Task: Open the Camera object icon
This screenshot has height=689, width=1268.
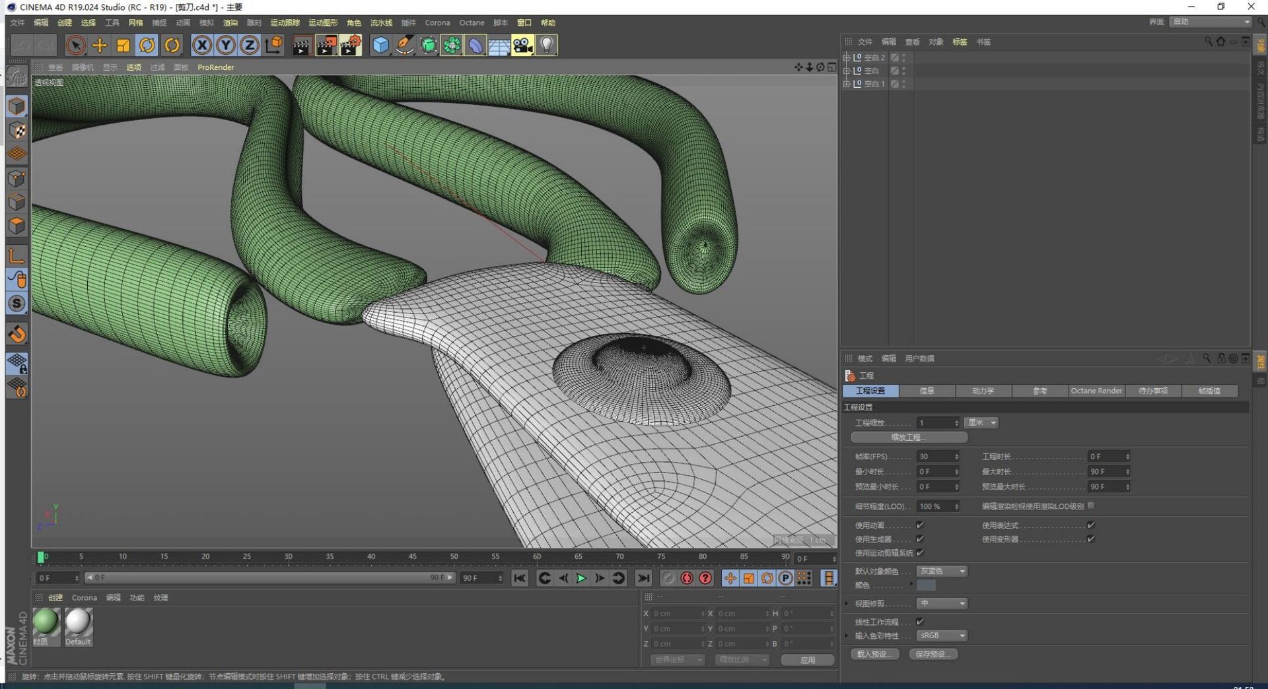Action: coord(522,45)
